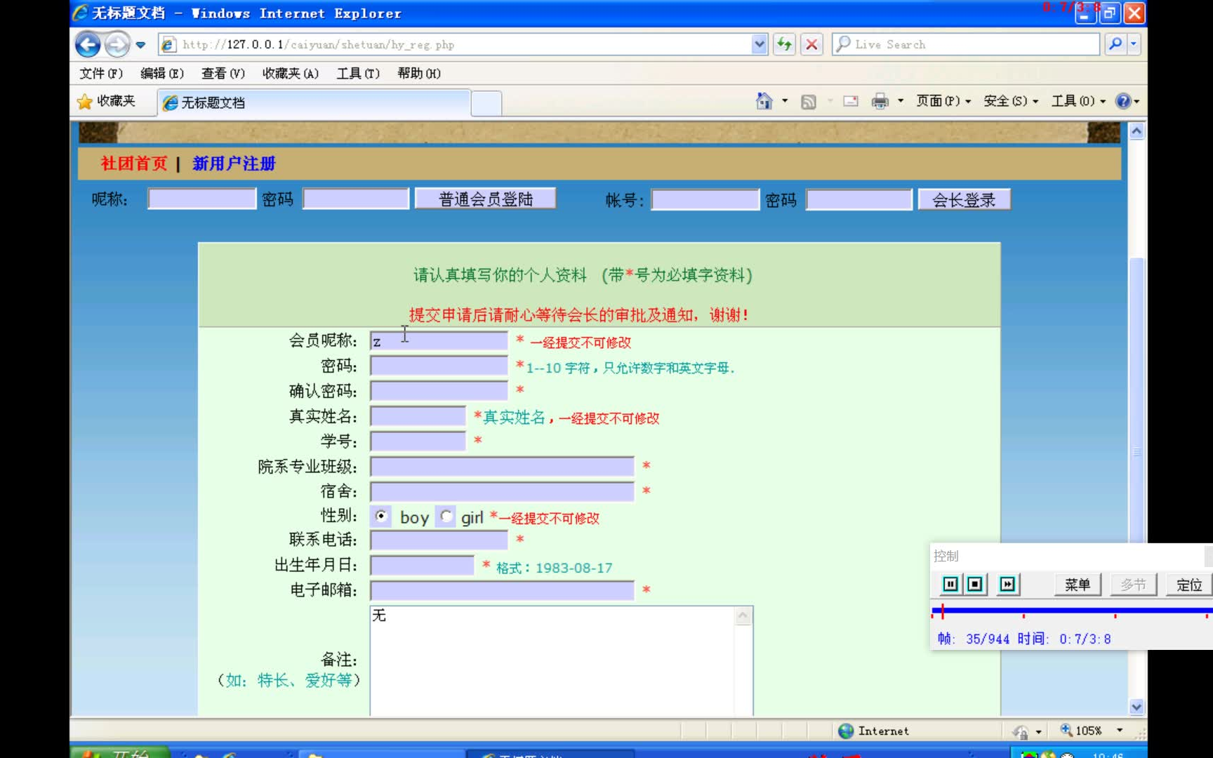Click the Internet security zone globe icon
Image resolution: width=1213 pixels, height=758 pixels.
click(846, 731)
